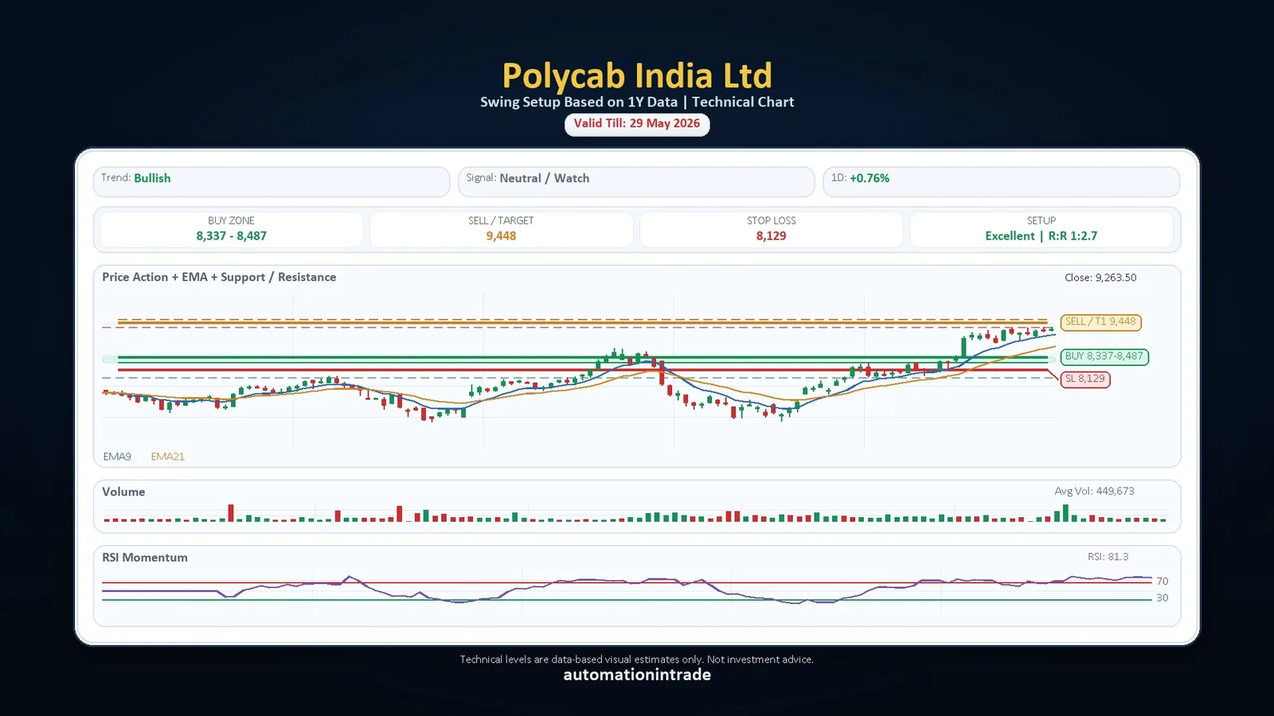Image resolution: width=1274 pixels, height=716 pixels.
Task: Click the SL 8,129 chart label
Action: [1085, 379]
